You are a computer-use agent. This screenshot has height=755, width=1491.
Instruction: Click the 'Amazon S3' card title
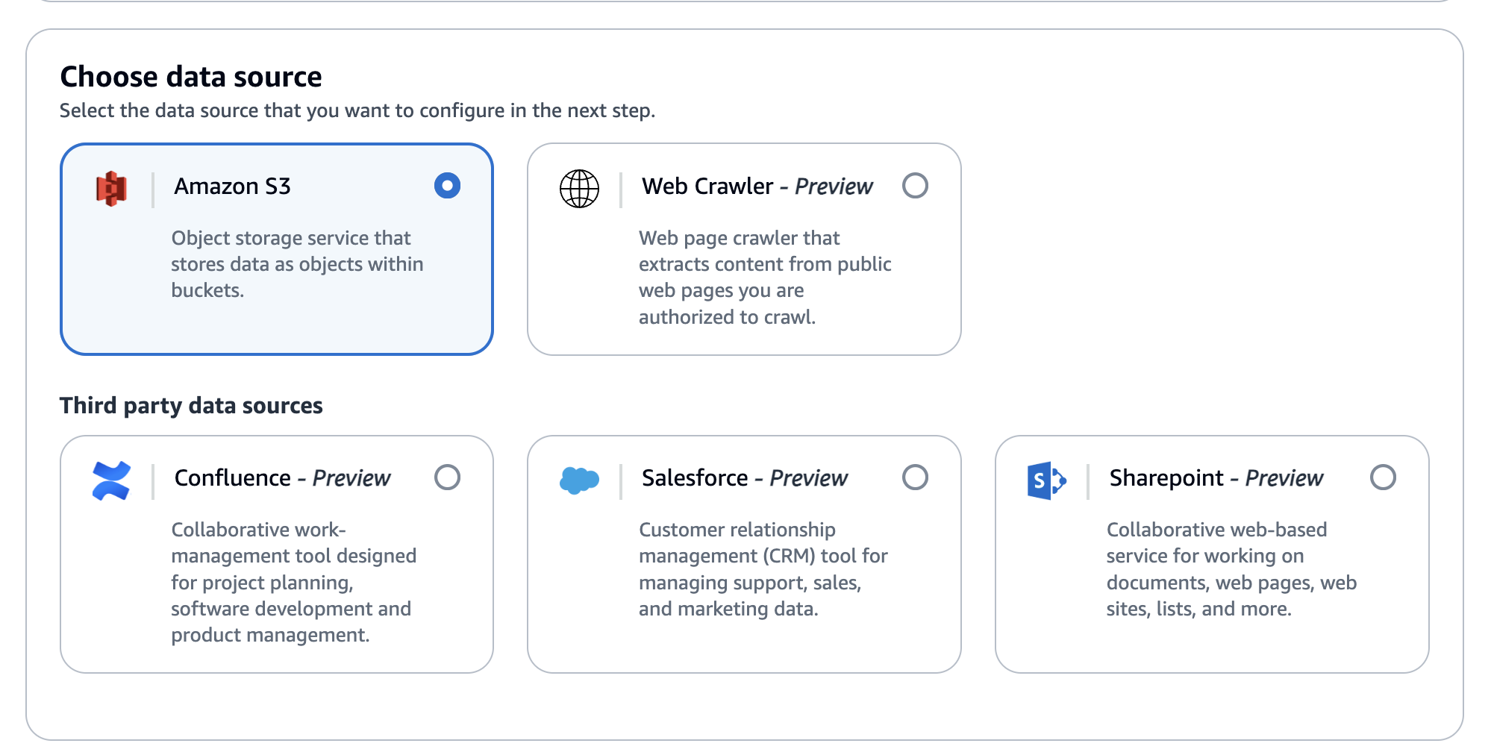coord(232,186)
